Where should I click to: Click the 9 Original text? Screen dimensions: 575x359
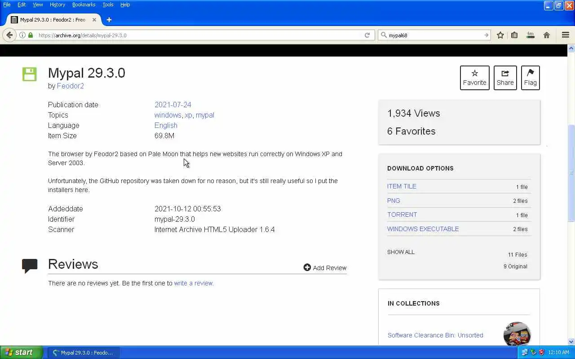coord(515,266)
